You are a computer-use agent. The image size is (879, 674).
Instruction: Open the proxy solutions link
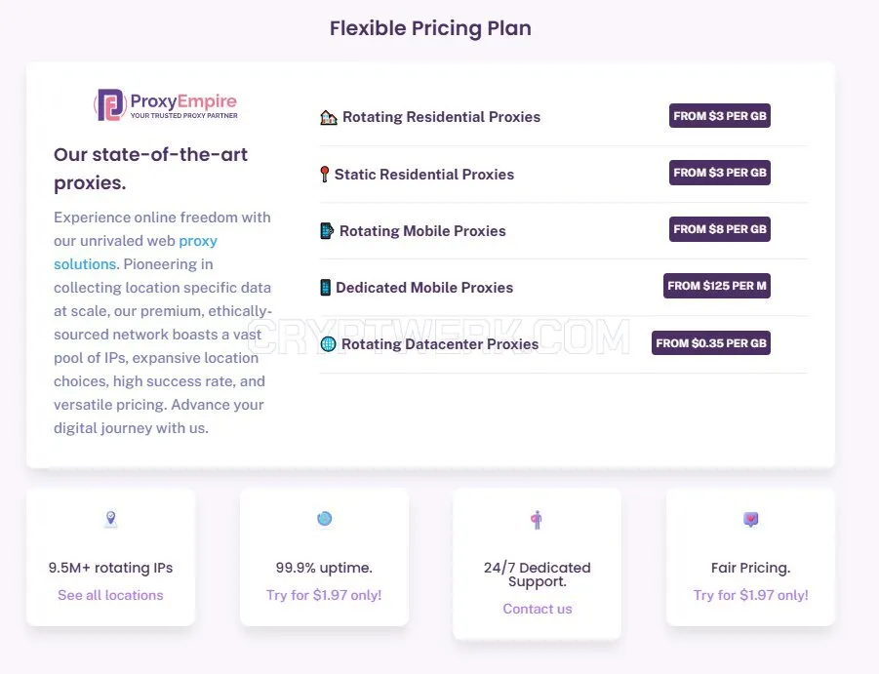click(136, 252)
